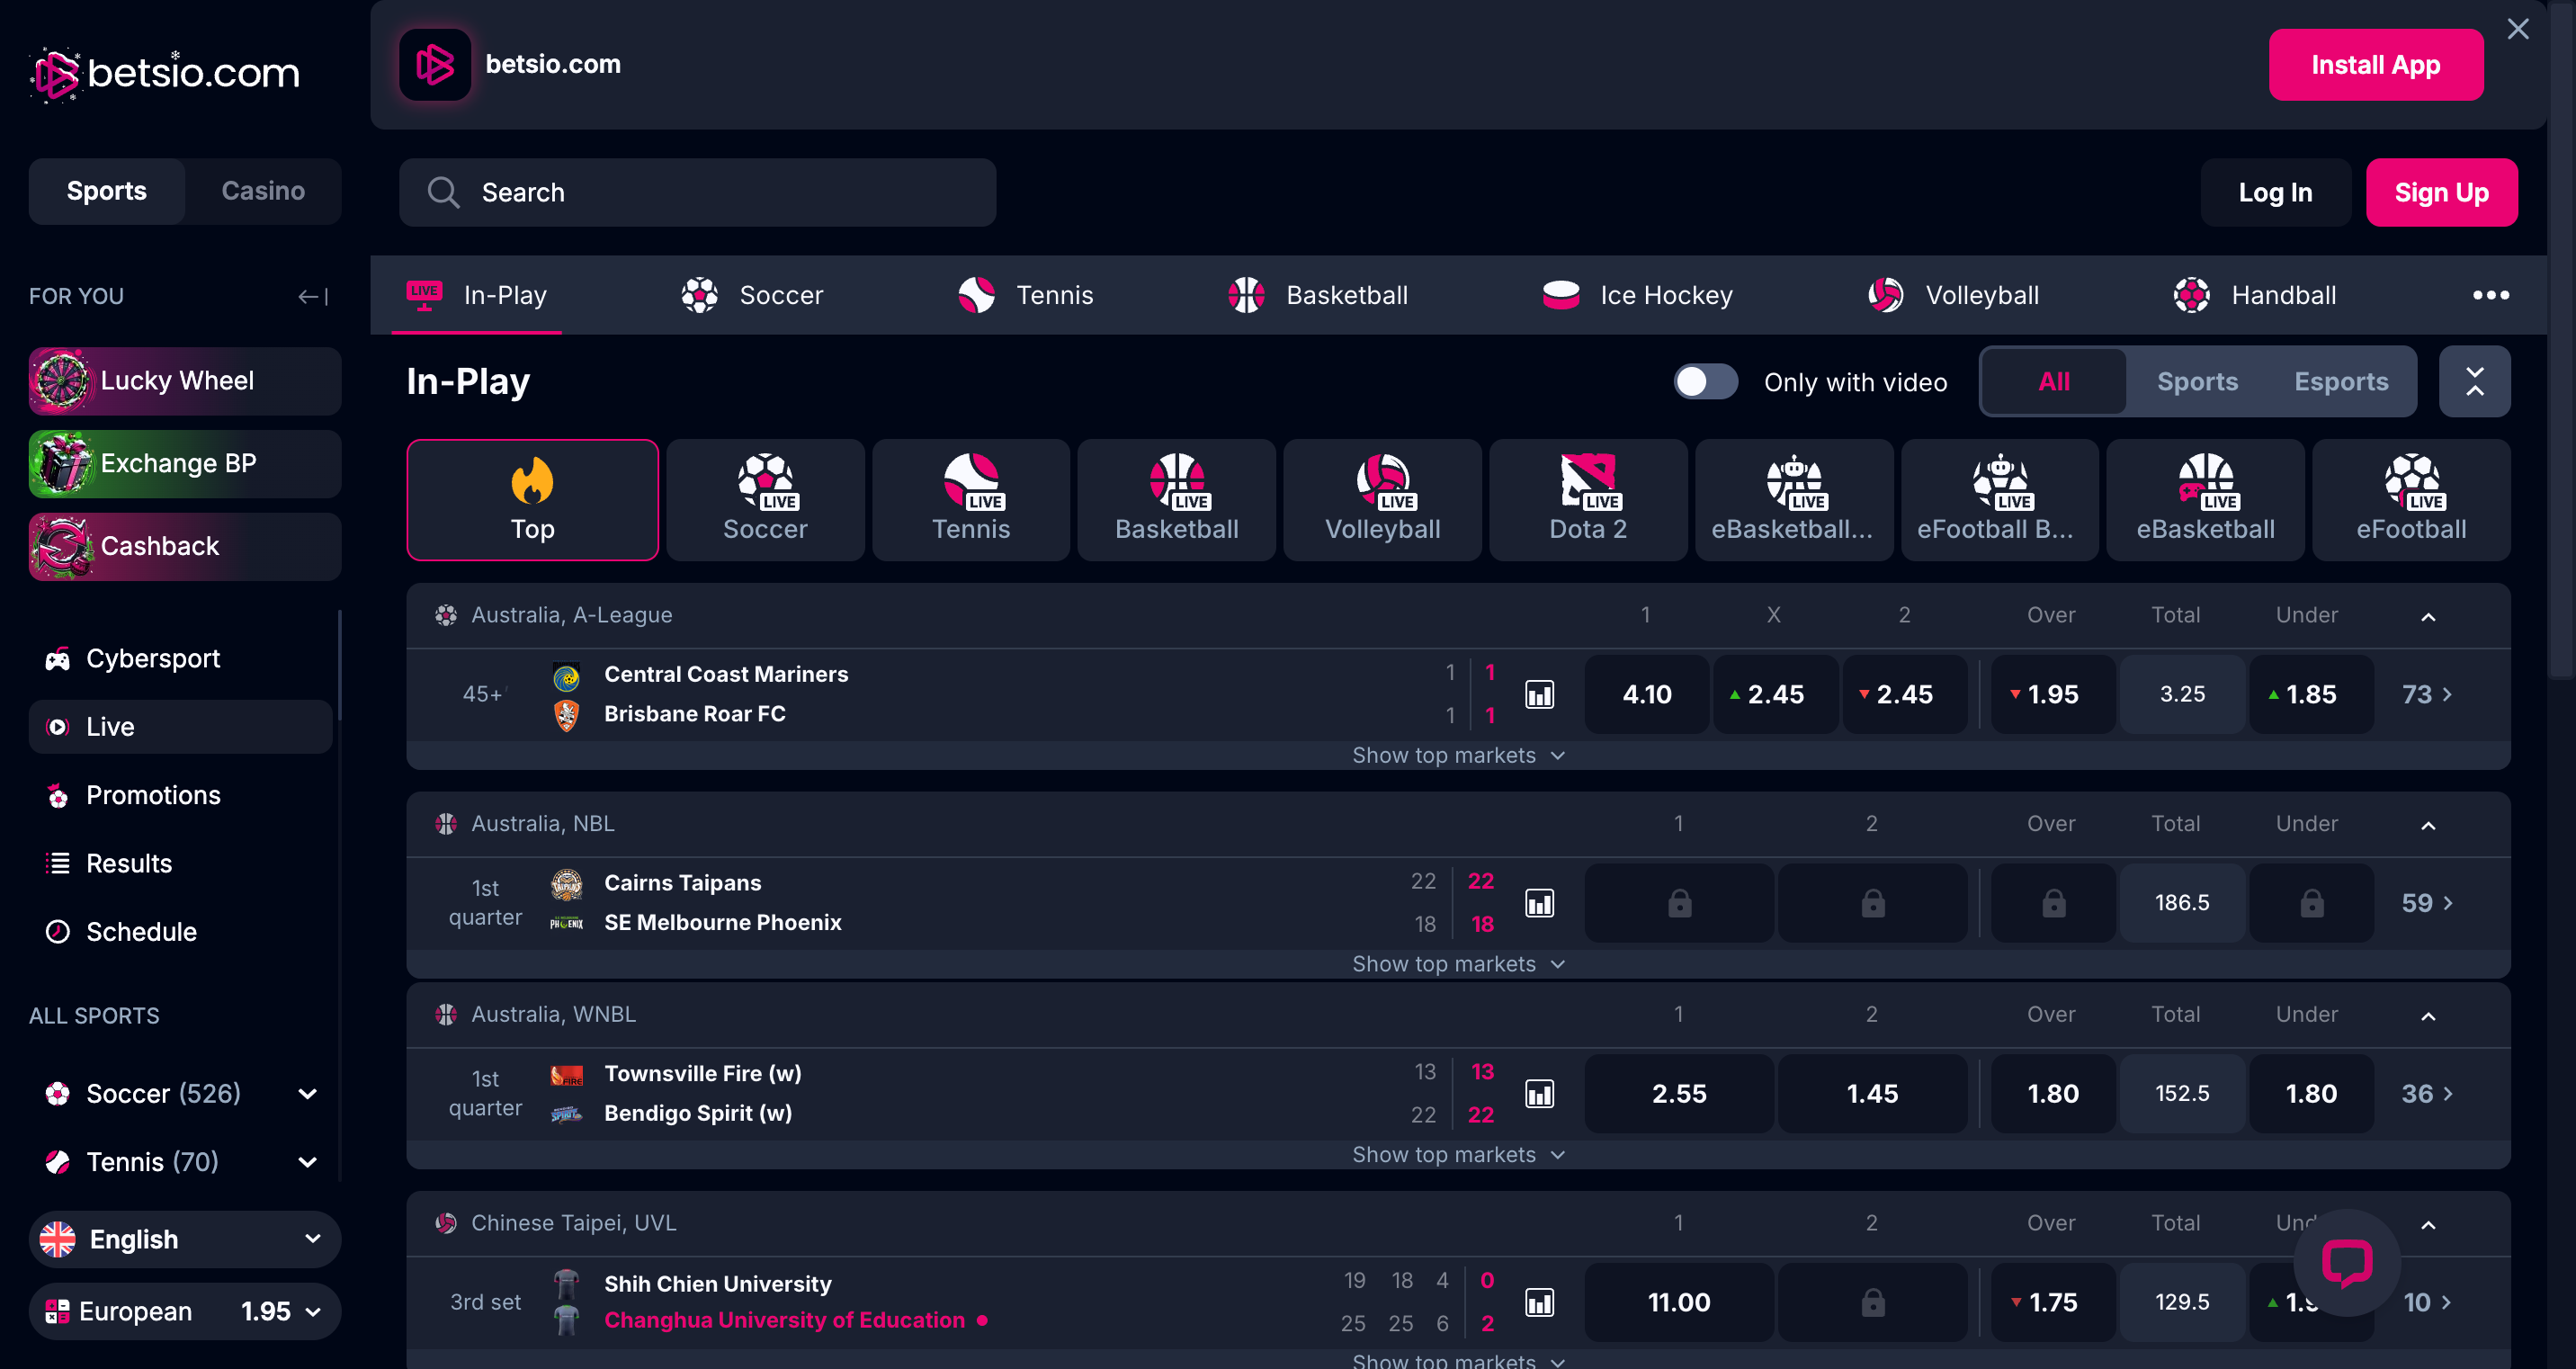Select the live Volleyball category tile
Screen dimensions: 2576x1369
tap(1383, 500)
